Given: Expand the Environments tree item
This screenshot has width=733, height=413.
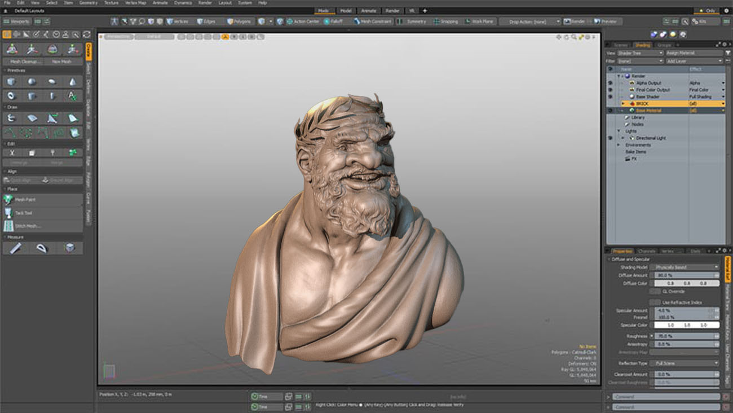Looking at the screenshot, I should (619, 145).
